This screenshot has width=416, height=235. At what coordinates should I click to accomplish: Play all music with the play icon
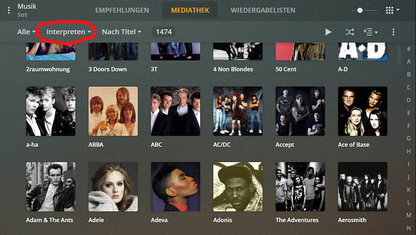pos(328,32)
